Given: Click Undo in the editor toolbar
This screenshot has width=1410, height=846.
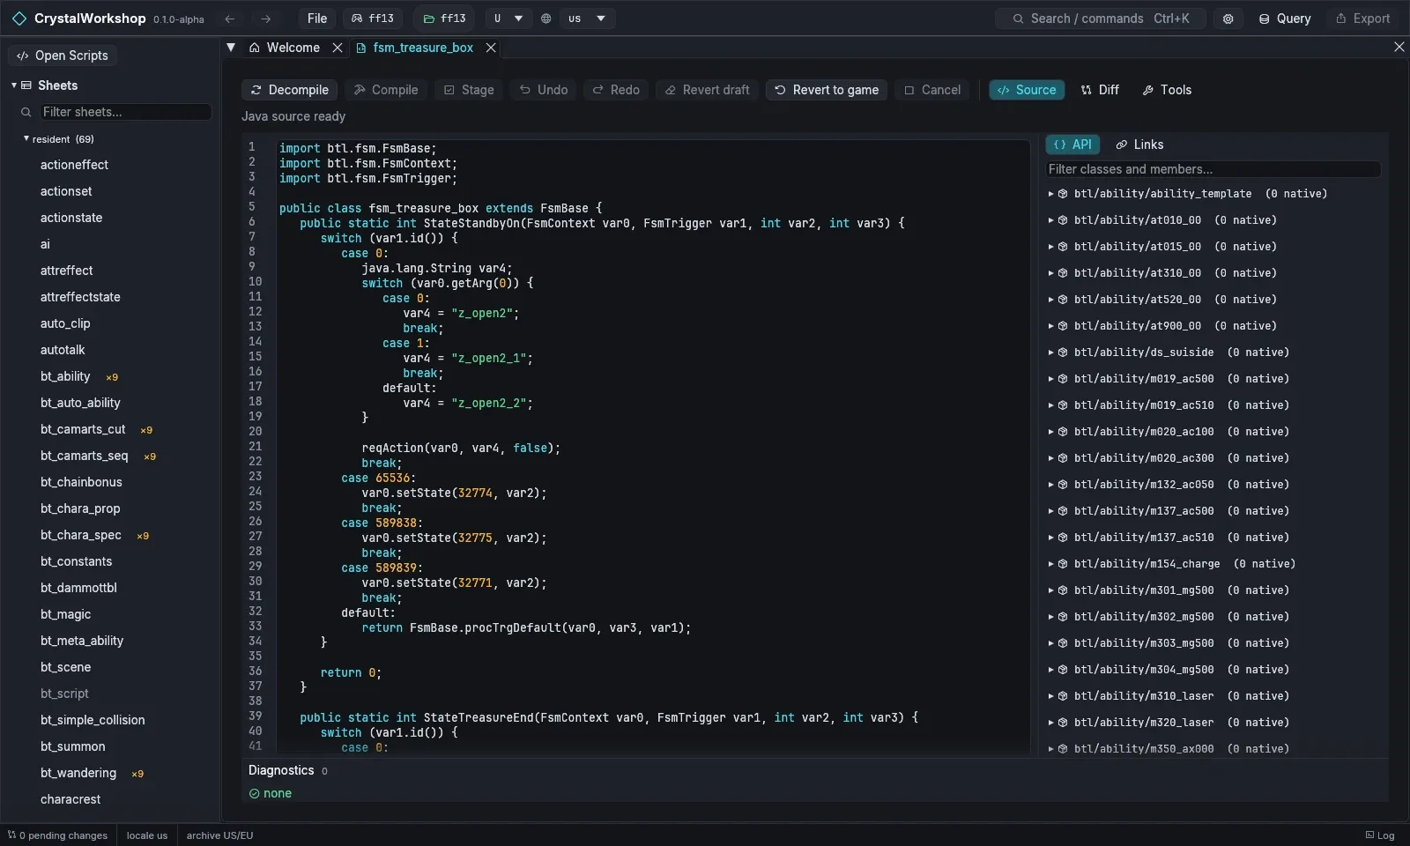Looking at the screenshot, I should (544, 90).
